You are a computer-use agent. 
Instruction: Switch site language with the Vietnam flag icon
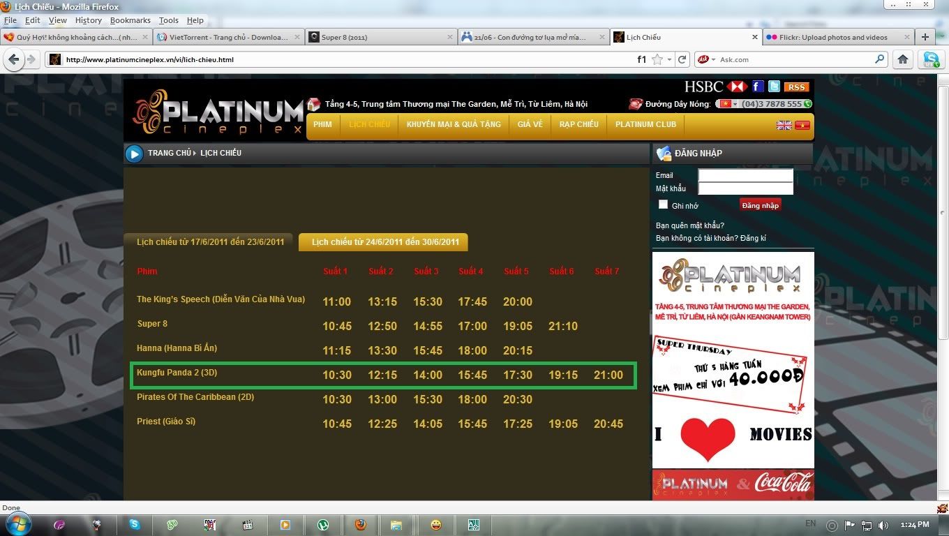[x=802, y=125]
